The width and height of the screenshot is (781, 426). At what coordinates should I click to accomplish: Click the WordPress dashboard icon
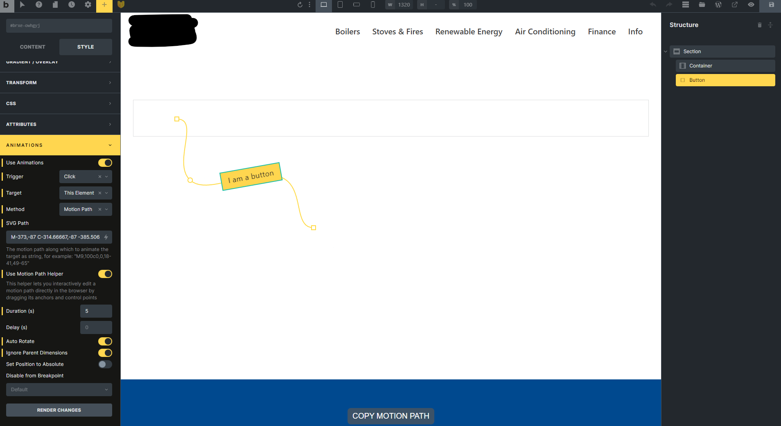pos(718,5)
